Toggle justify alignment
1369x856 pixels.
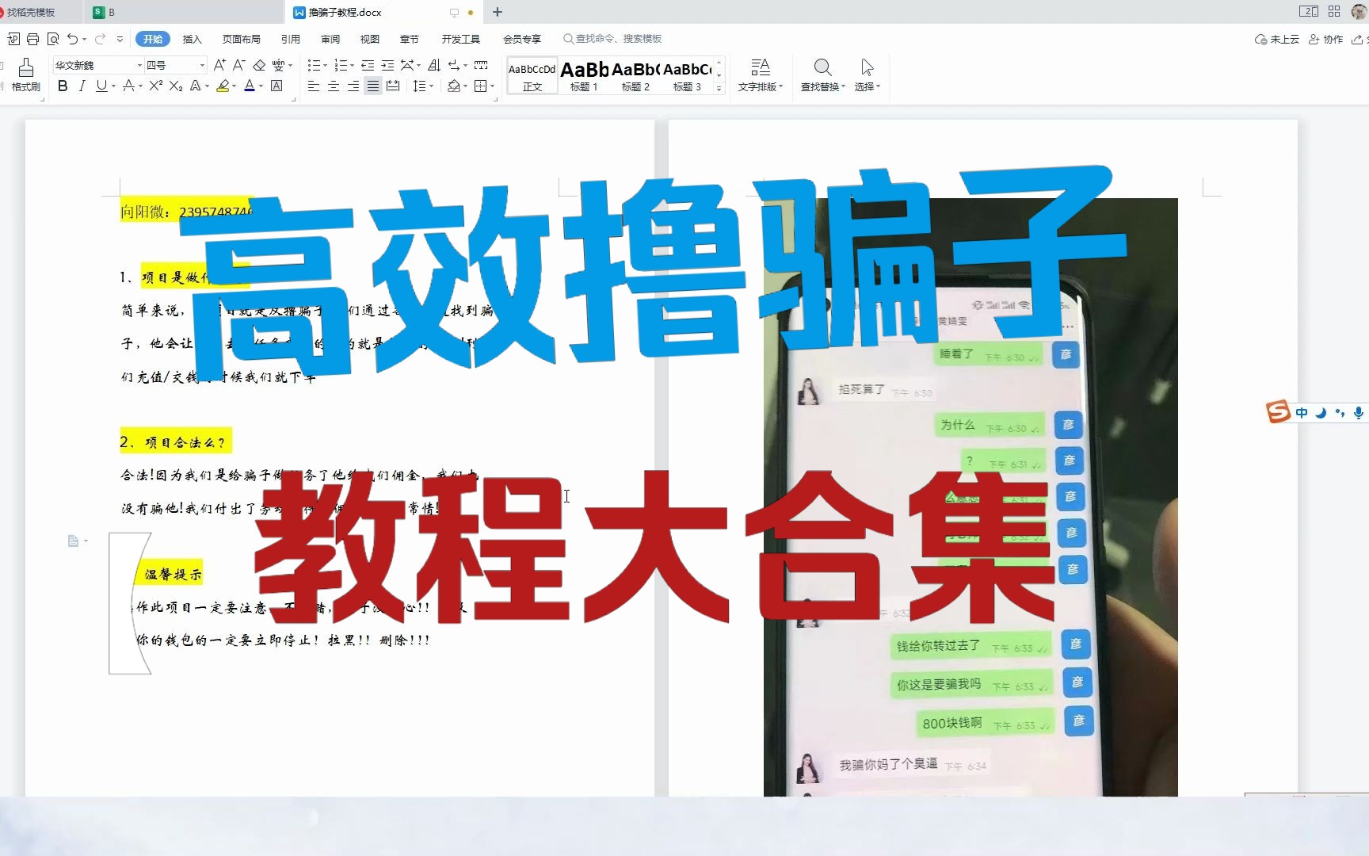[373, 86]
